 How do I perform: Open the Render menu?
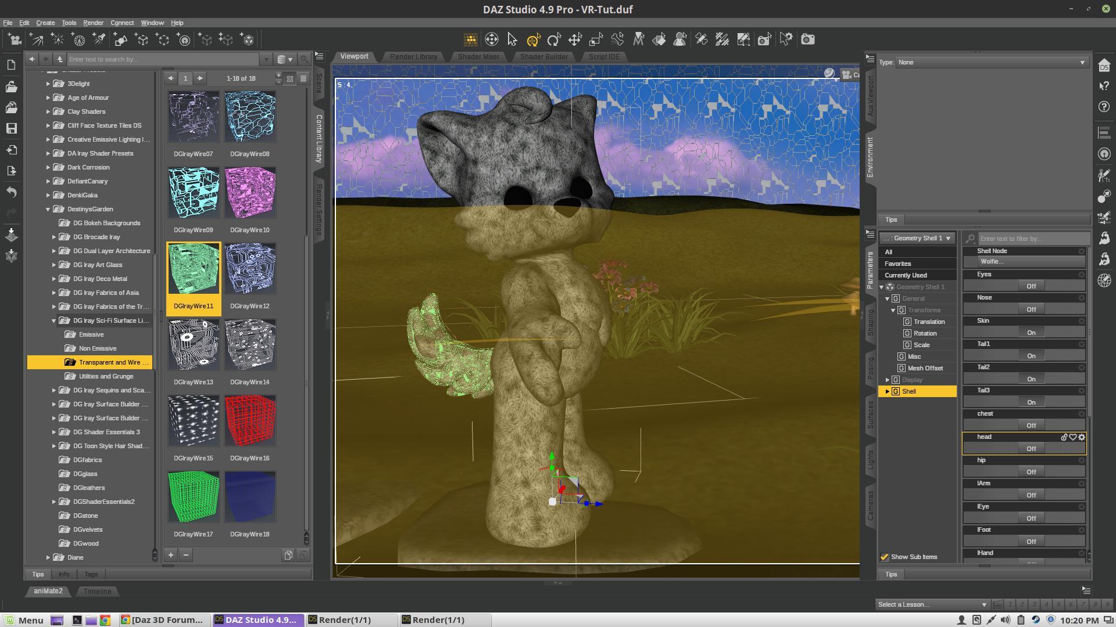pos(93,23)
